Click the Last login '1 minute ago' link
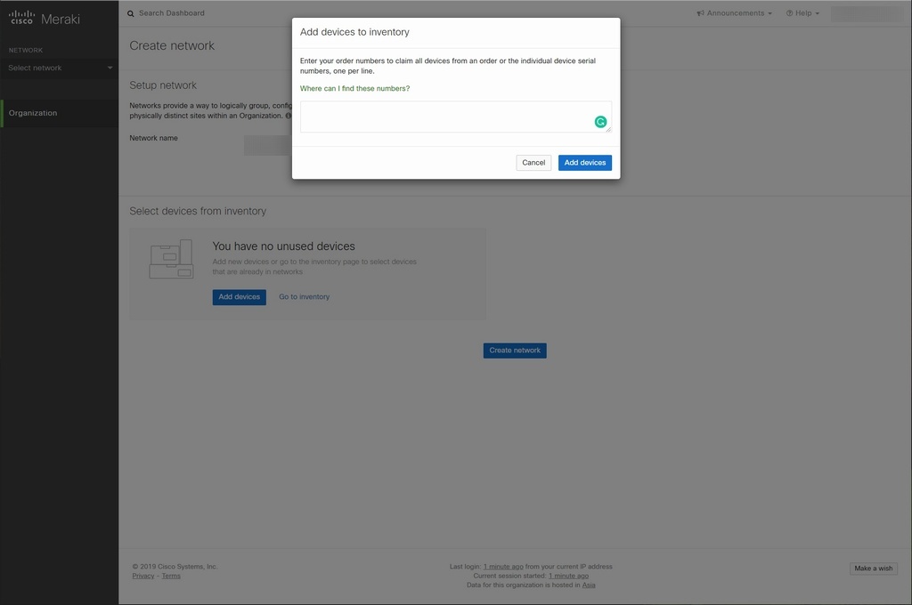The height and width of the screenshot is (605, 912). (503, 567)
